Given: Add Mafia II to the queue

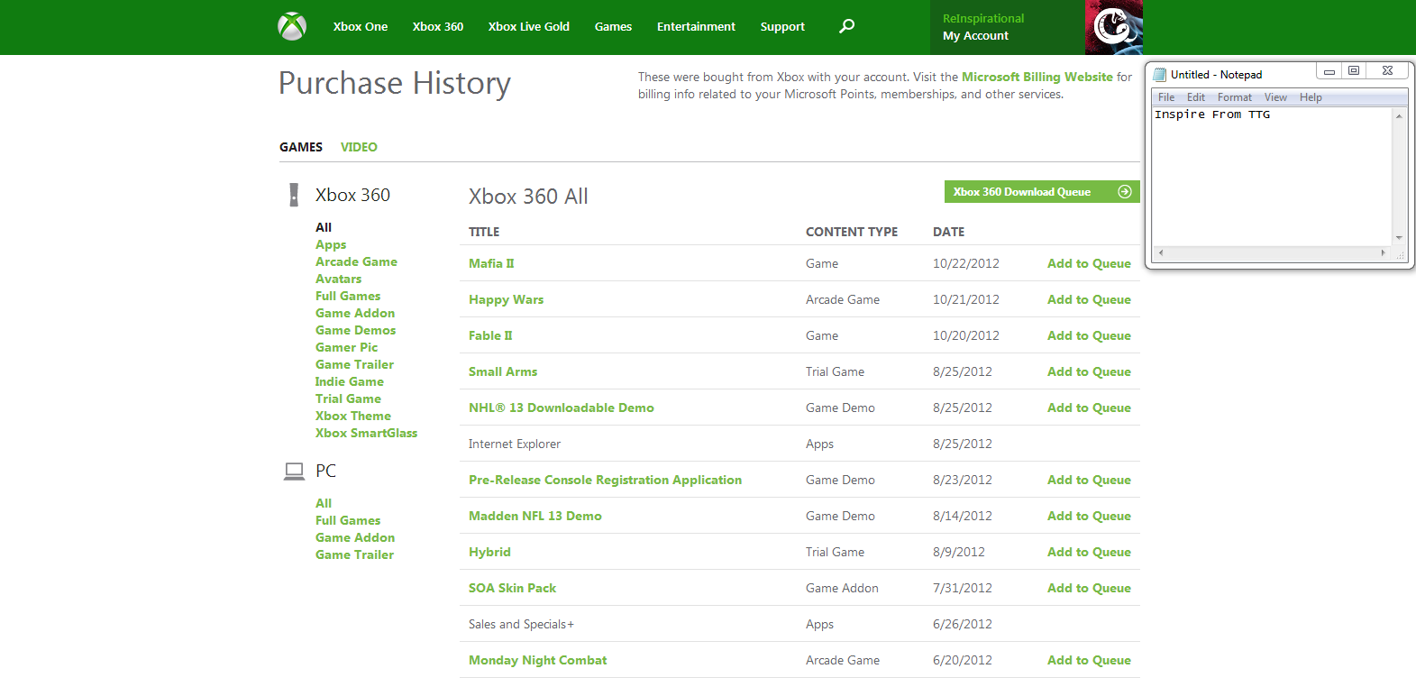Looking at the screenshot, I should (1089, 263).
